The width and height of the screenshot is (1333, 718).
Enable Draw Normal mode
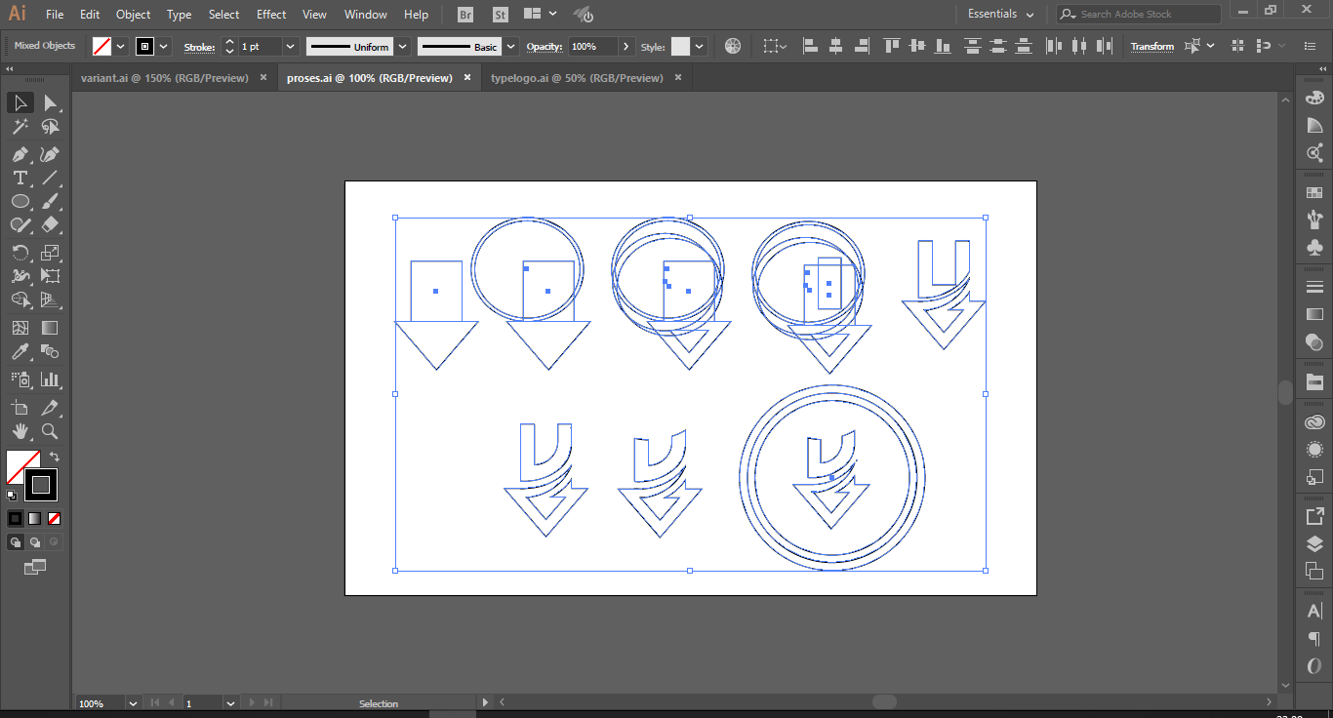(x=16, y=542)
